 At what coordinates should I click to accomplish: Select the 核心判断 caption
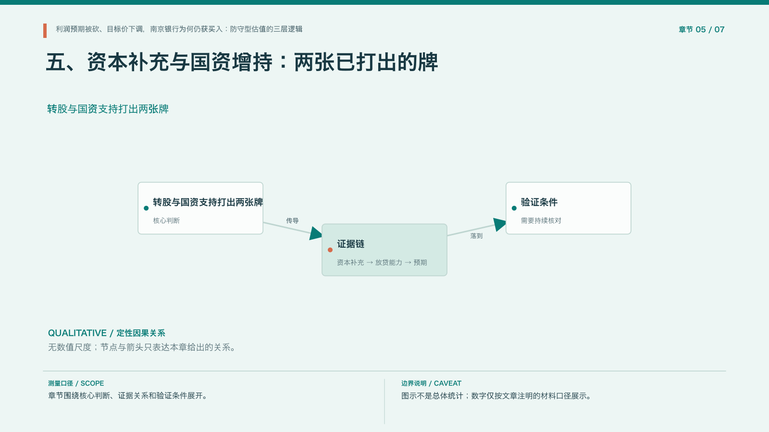(x=166, y=221)
